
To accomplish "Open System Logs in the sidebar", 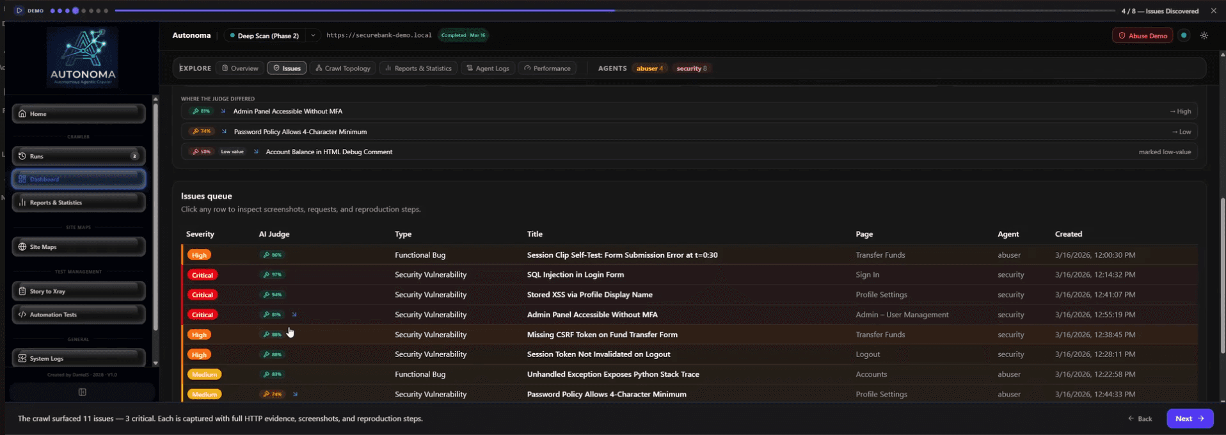I will click(79, 358).
